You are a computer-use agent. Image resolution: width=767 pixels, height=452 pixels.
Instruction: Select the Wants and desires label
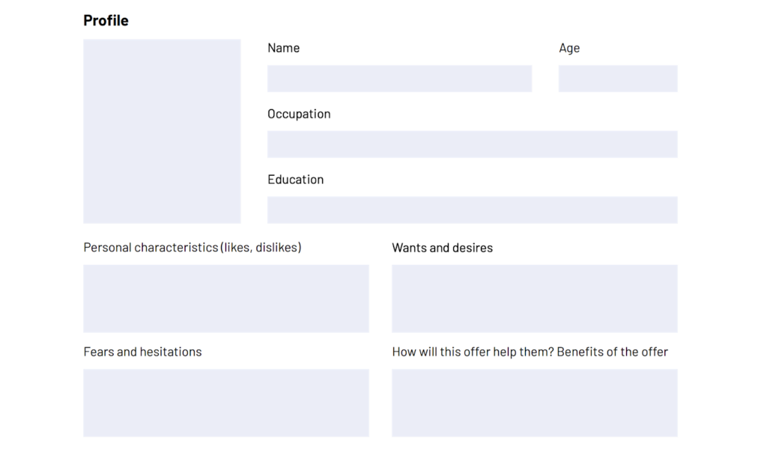click(442, 248)
